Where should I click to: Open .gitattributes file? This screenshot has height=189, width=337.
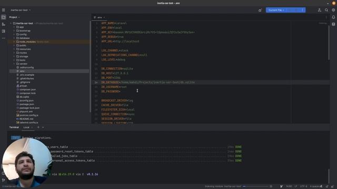tap(25, 78)
